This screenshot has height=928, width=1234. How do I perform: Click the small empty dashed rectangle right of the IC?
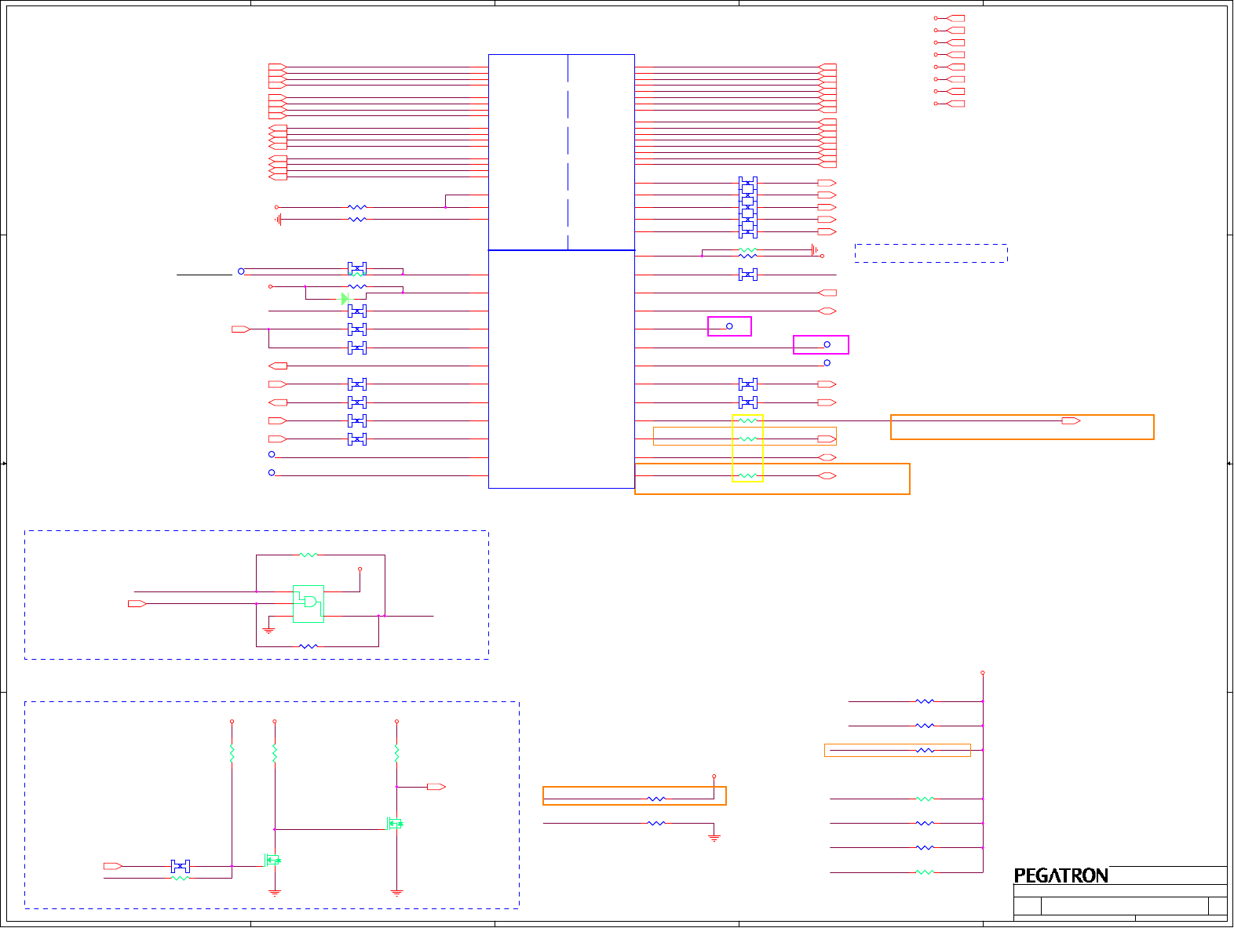point(931,253)
